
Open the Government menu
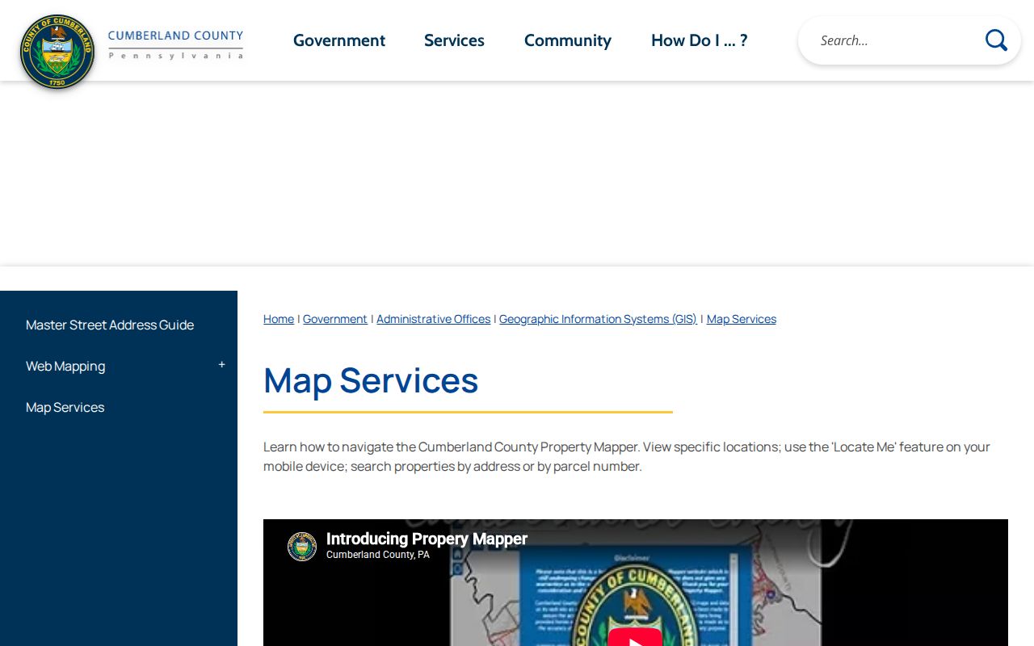(x=339, y=40)
